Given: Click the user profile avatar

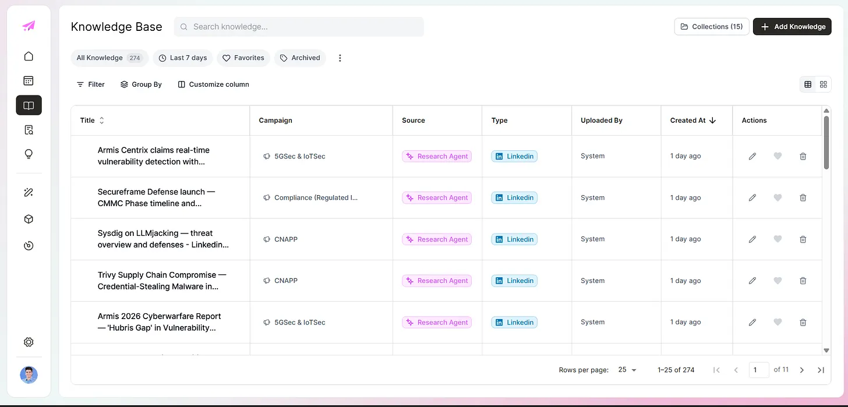Looking at the screenshot, I should [x=29, y=375].
